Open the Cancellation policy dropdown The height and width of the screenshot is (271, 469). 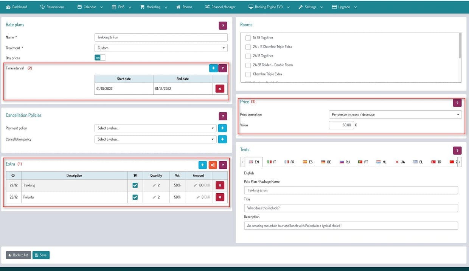[x=155, y=139]
